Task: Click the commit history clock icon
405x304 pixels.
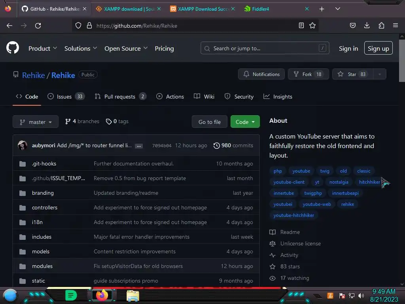Action: coord(216,146)
